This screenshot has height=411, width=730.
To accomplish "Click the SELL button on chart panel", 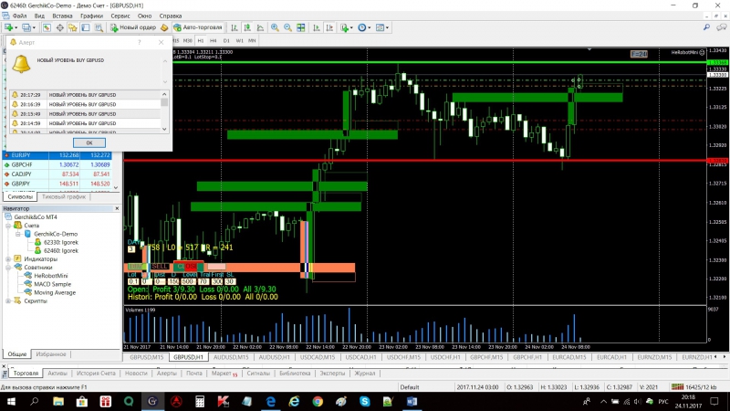I will [159, 267].
